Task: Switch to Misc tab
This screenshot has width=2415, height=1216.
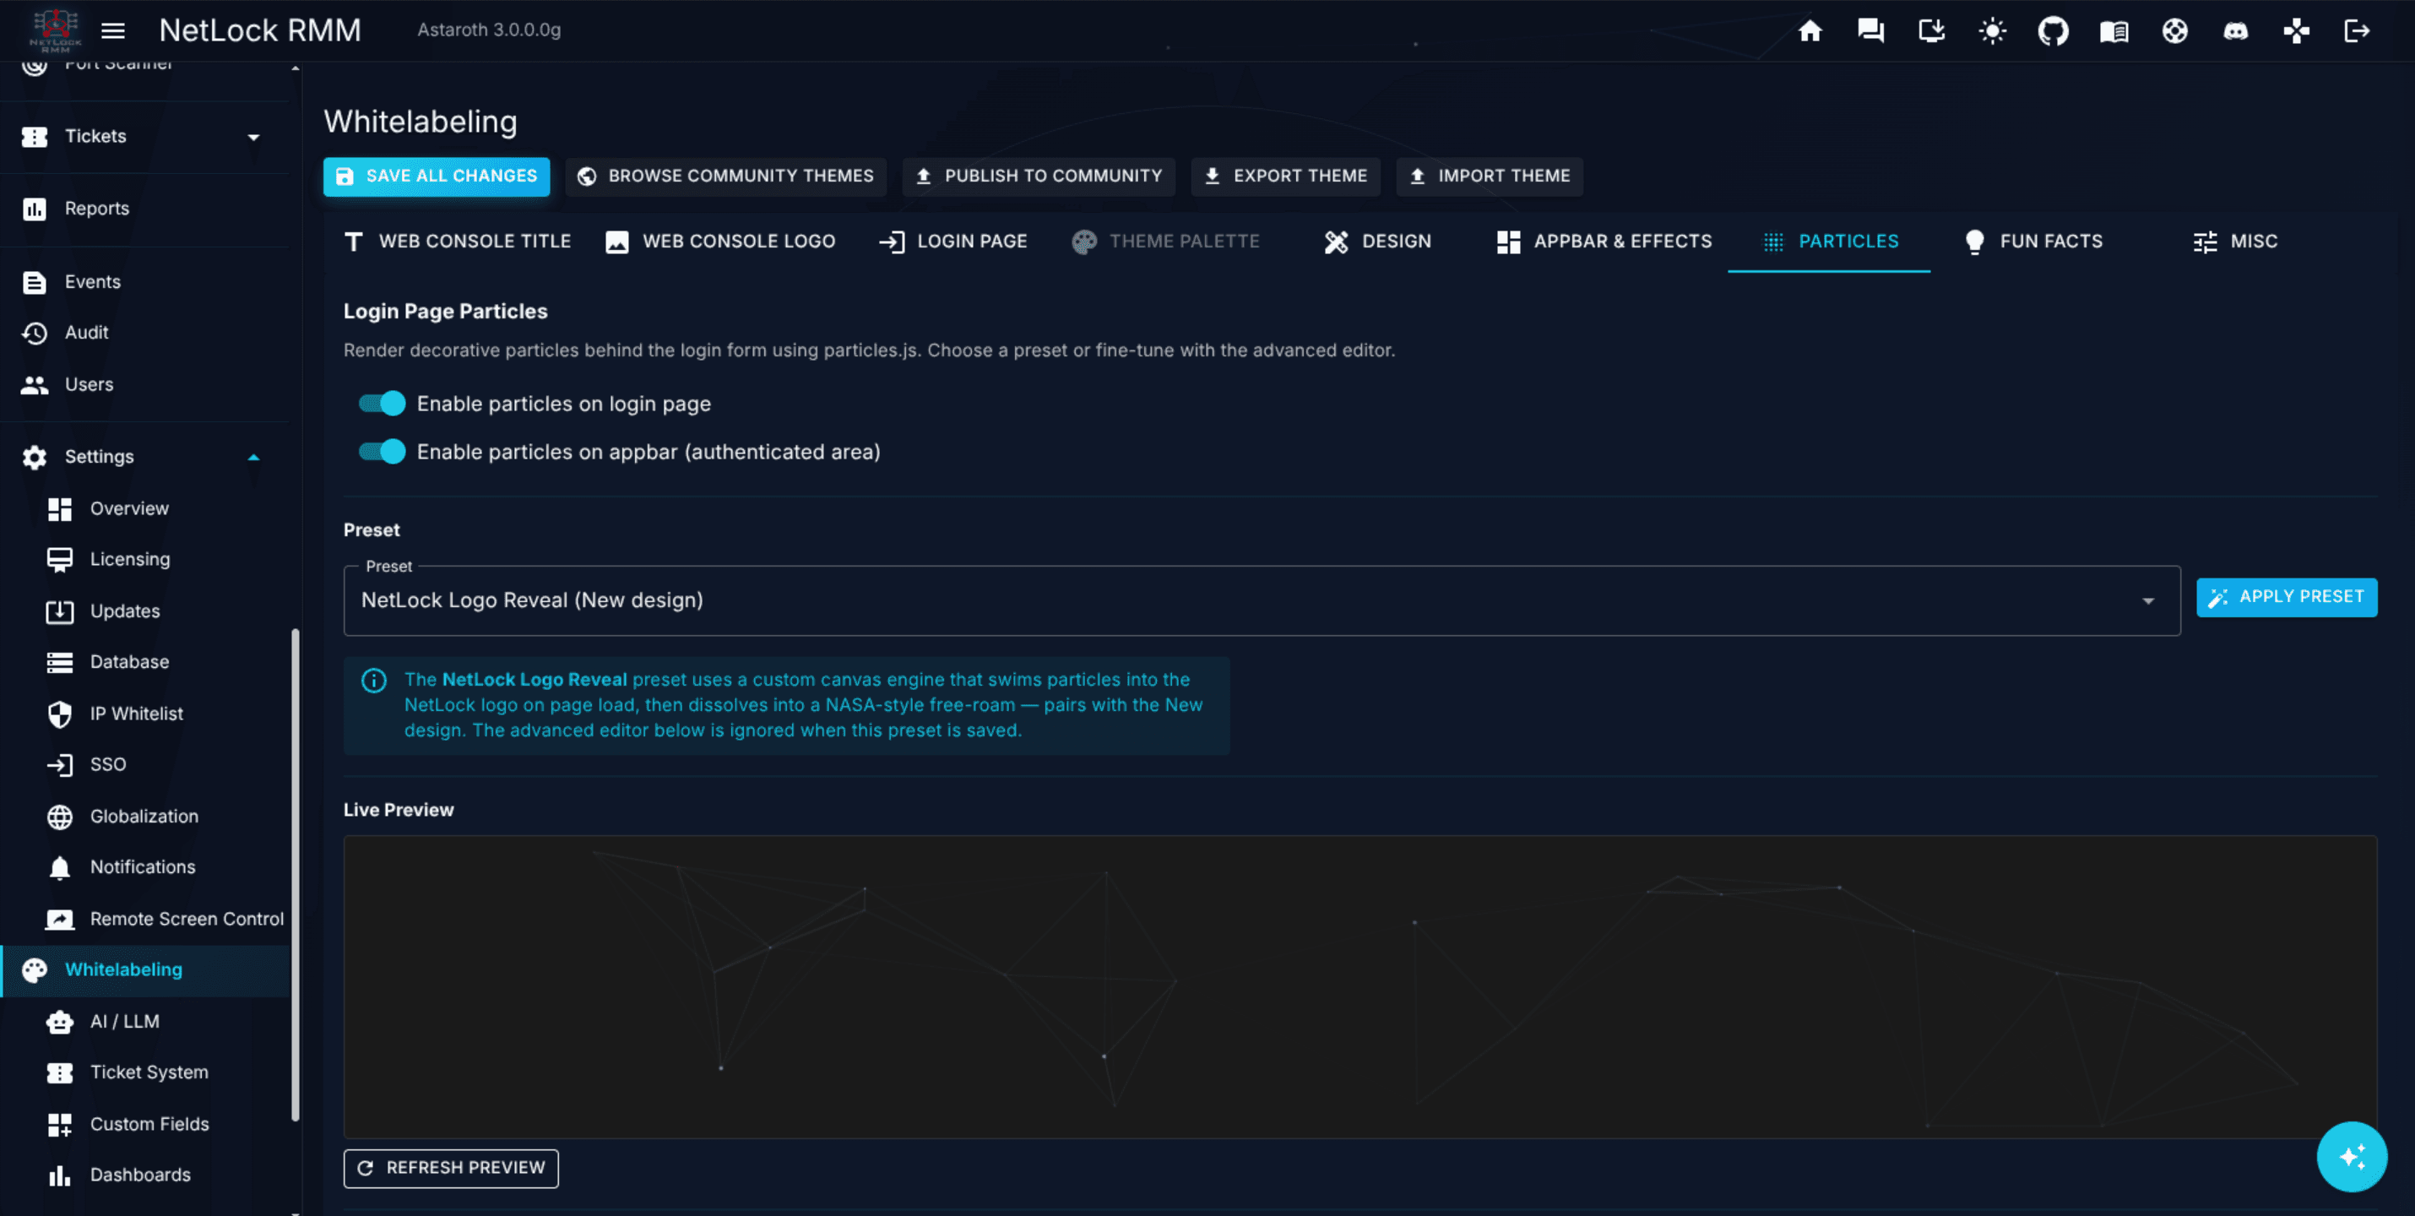Action: [2235, 242]
